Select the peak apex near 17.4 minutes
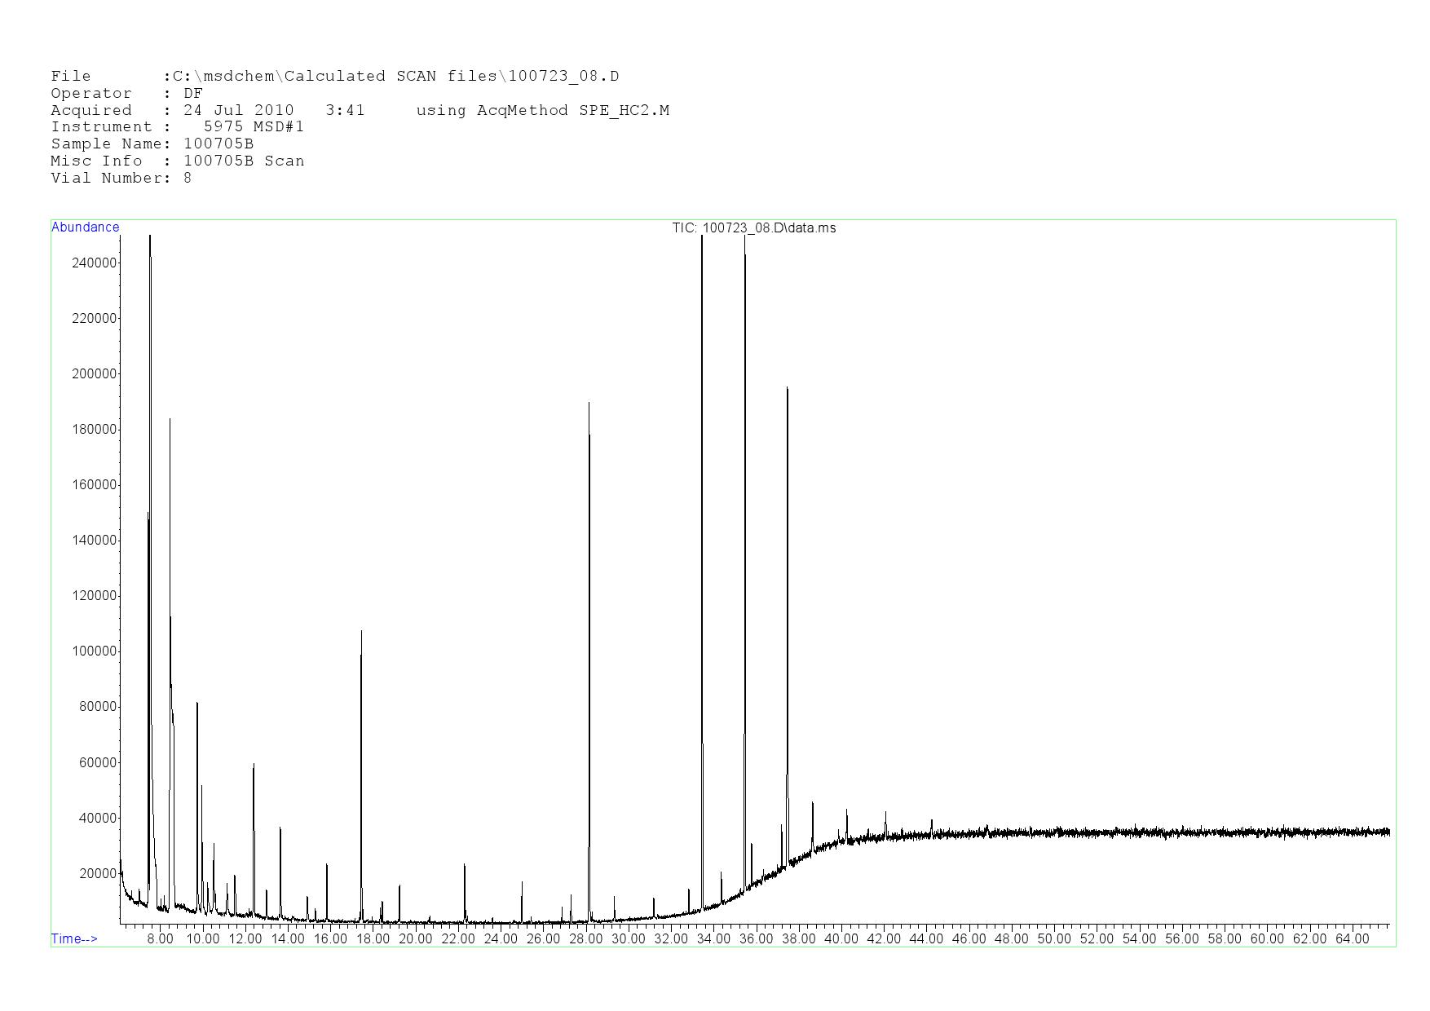 coord(361,632)
